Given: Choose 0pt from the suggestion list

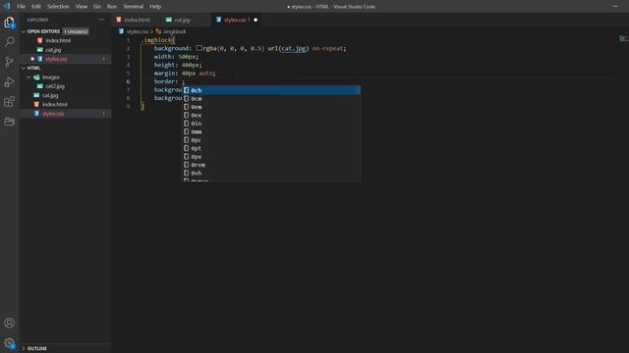Looking at the screenshot, I should (271, 148).
